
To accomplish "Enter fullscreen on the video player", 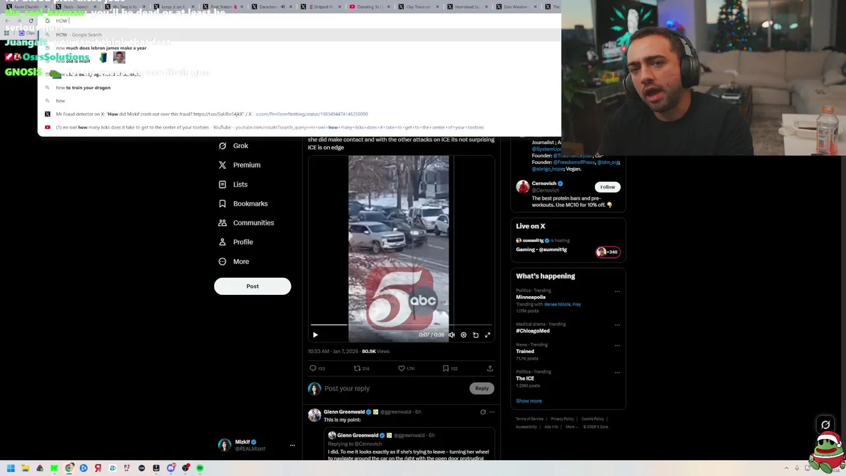I will click(488, 335).
